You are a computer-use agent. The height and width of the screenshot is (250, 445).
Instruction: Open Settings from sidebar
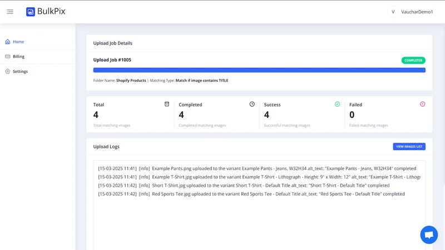tap(20, 72)
